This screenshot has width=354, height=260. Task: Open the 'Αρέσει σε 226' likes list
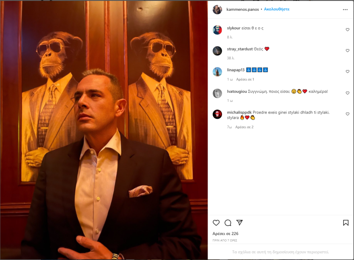click(x=225, y=234)
